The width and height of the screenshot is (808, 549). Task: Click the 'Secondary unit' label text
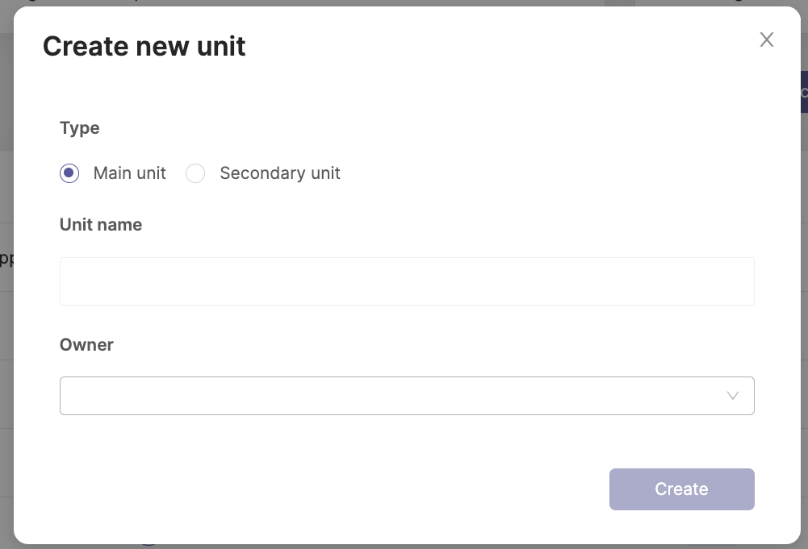click(x=280, y=173)
